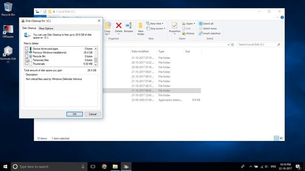Image resolution: width=305 pixels, height=171 pixels.
Task: Expand the Easy access dropdown
Action: (x=164, y=28)
